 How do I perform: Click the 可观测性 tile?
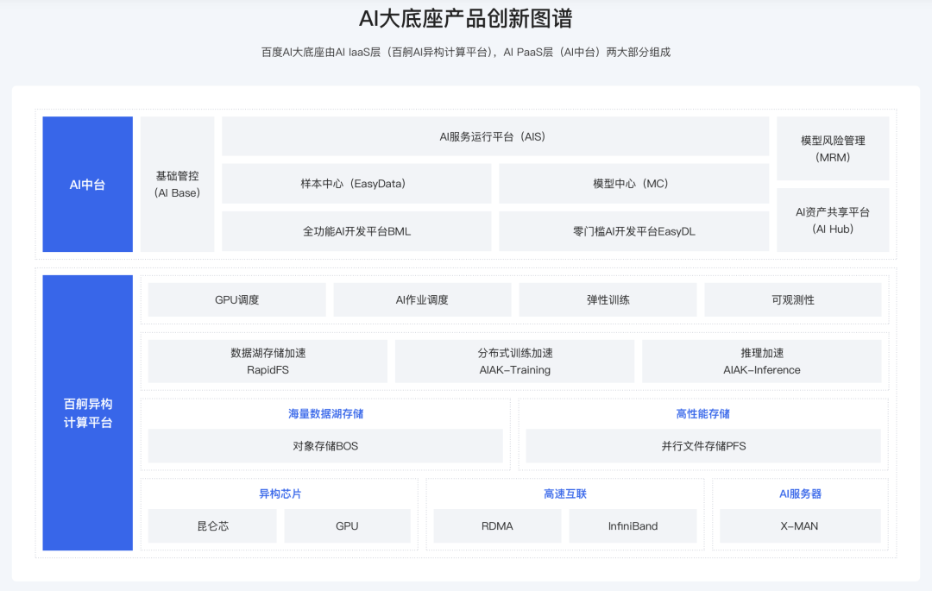[792, 299]
